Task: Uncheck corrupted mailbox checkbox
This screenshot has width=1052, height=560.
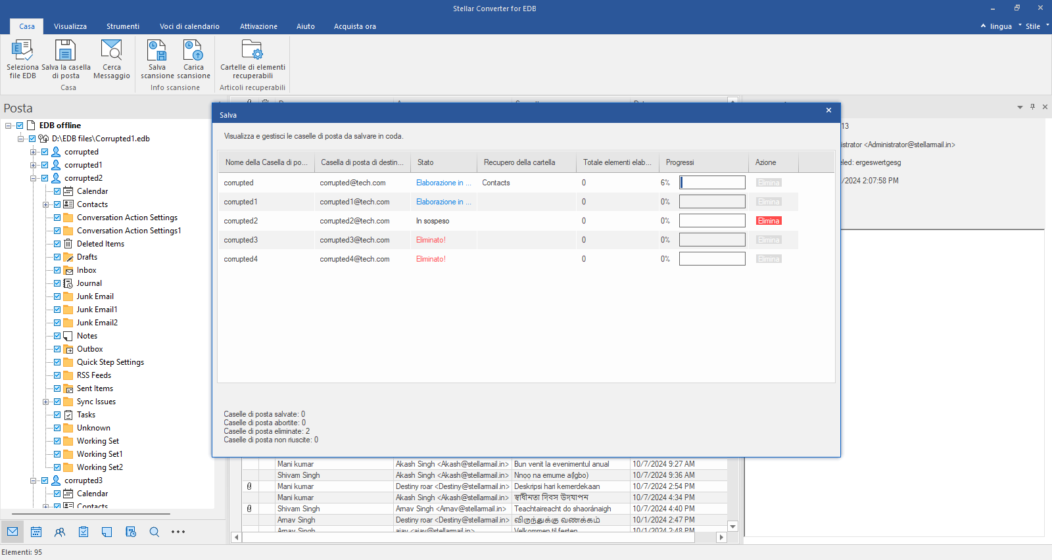Action: (45, 152)
